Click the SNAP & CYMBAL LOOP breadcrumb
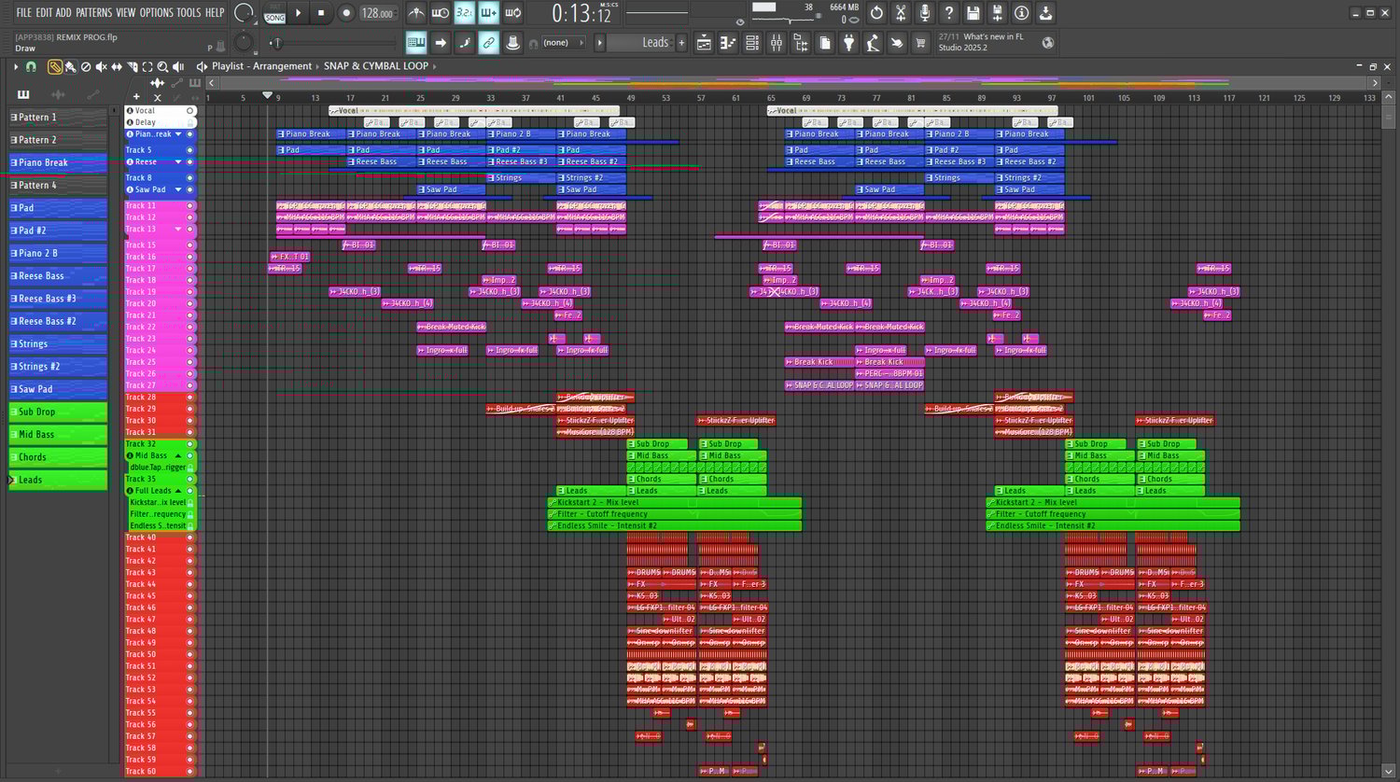 tap(376, 66)
